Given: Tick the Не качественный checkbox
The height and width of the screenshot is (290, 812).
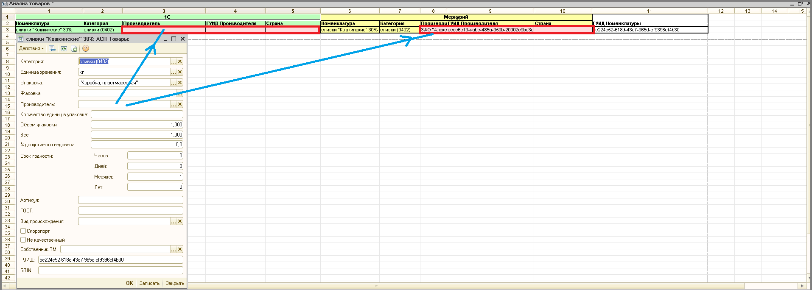Looking at the screenshot, I should (23, 240).
